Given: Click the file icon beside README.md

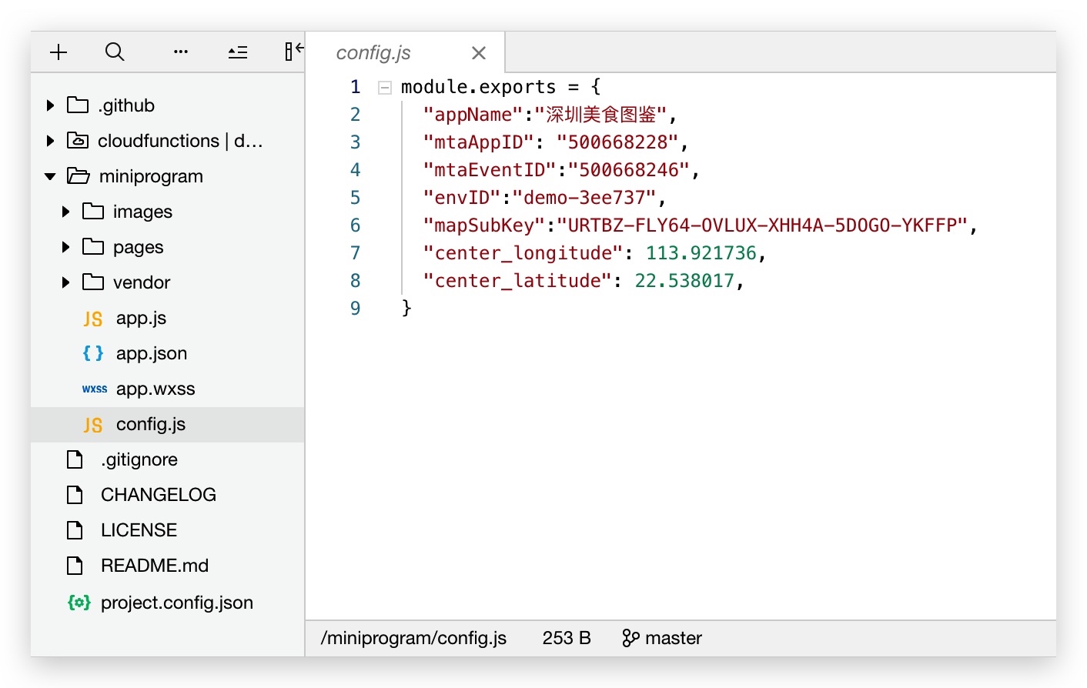Looking at the screenshot, I should (75, 566).
